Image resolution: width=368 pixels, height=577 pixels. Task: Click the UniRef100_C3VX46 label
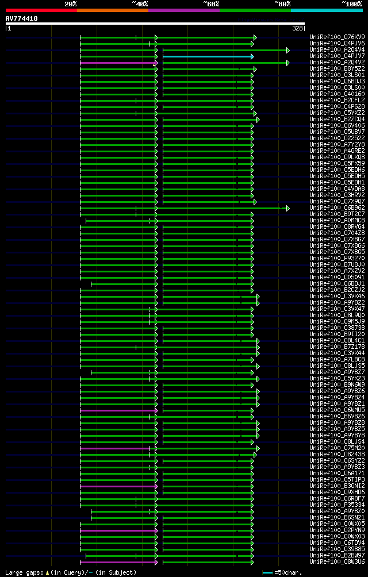337,296
